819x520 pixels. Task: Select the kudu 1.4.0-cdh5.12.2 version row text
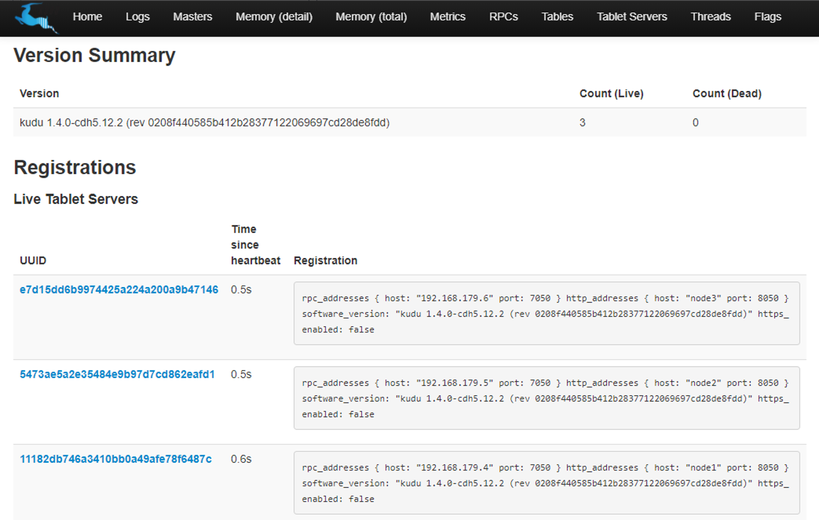click(x=205, y=123)
